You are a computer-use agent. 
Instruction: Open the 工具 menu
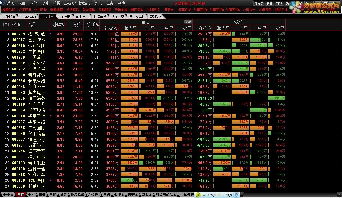click(110, 3)
